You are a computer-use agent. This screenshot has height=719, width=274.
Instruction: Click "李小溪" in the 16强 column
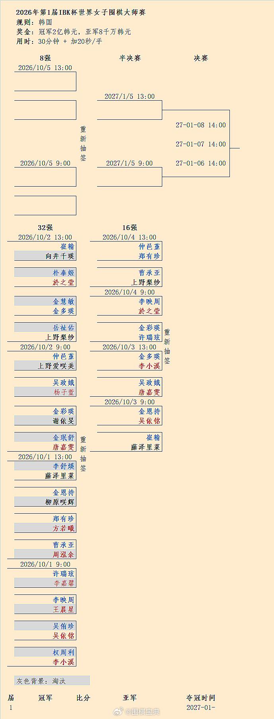150,366
